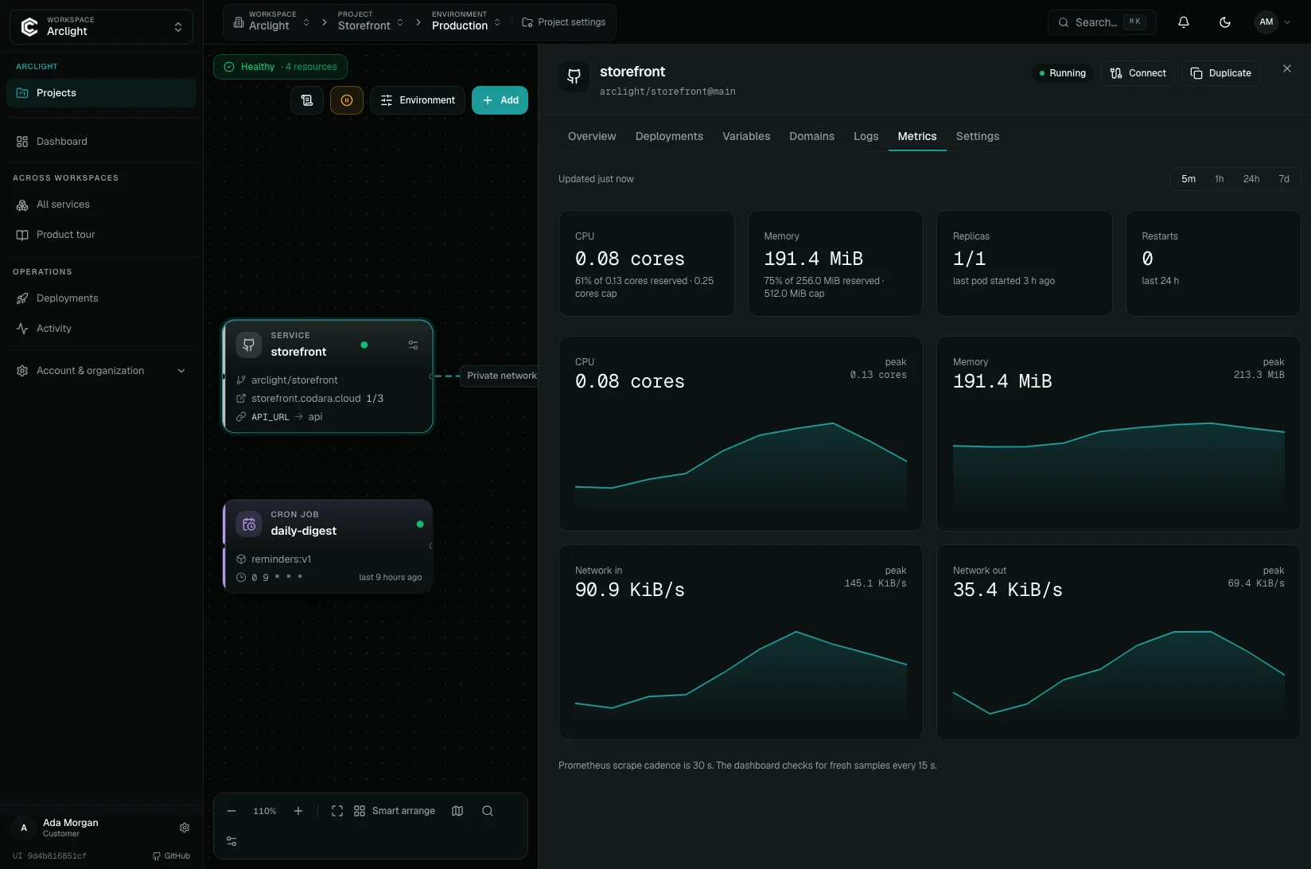
Task: Click the Search field
Action: pos(1102,22)
